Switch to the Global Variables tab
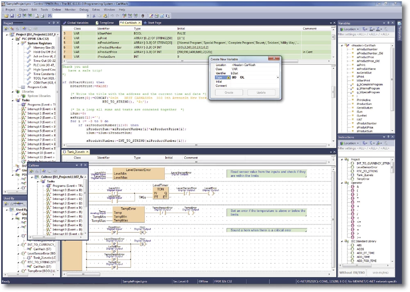This screenshot has height=292, width=410. click(77, 23)
